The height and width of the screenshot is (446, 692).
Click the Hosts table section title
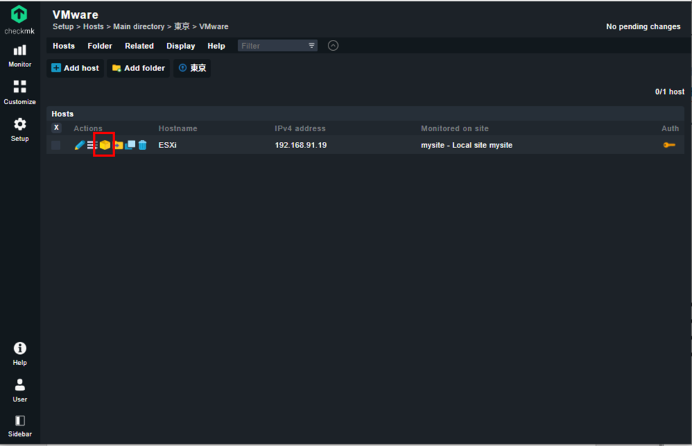point(63,114)
